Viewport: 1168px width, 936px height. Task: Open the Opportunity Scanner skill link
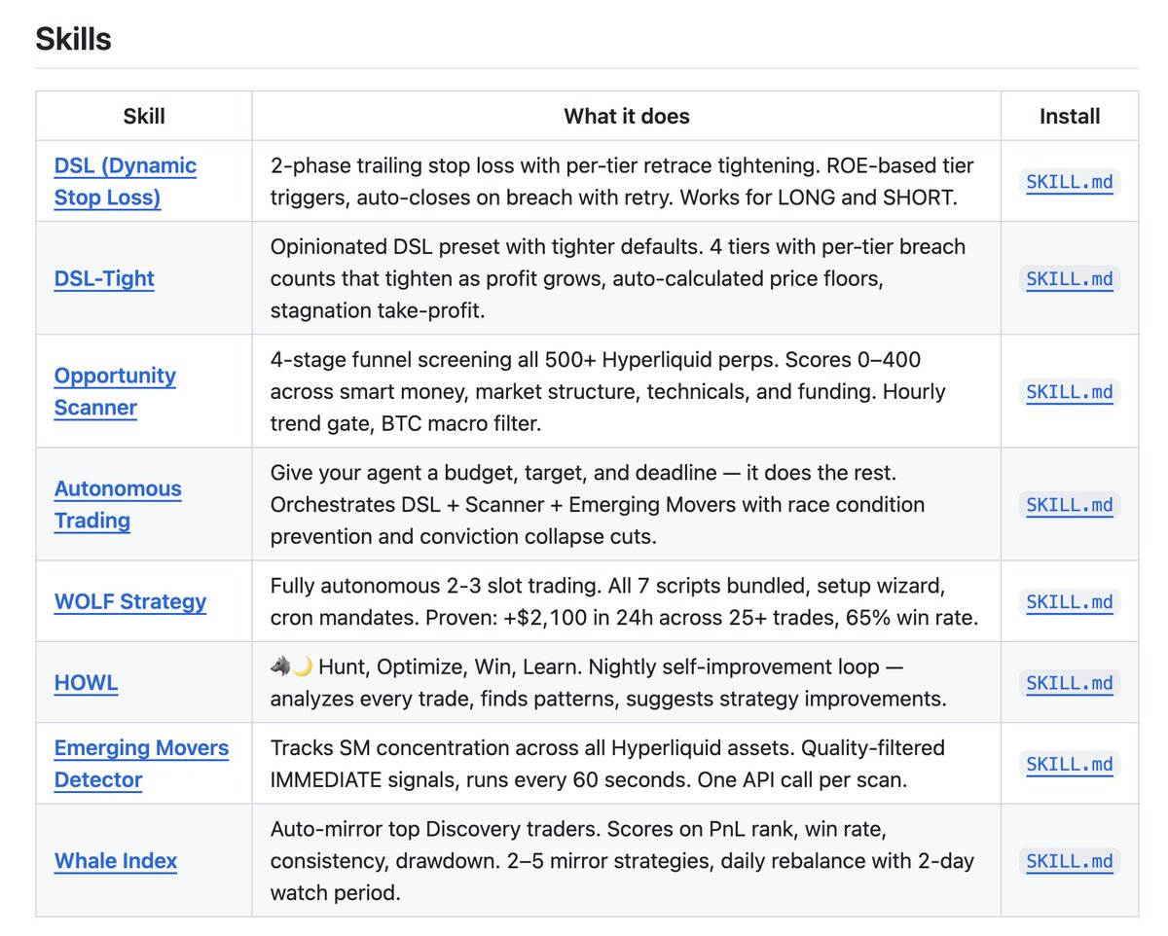115,391
